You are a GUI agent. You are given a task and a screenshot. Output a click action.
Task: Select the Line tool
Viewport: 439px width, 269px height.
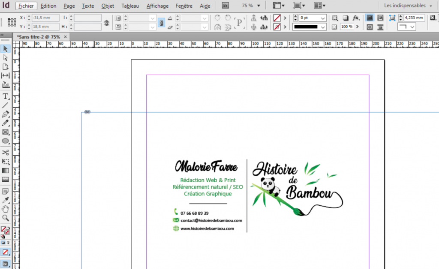(5, 105)
